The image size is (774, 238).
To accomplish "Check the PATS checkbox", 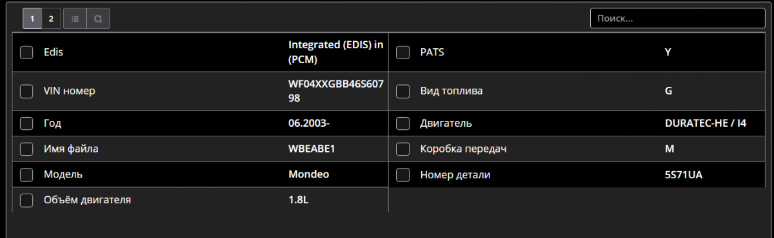I will coord(403,52).
